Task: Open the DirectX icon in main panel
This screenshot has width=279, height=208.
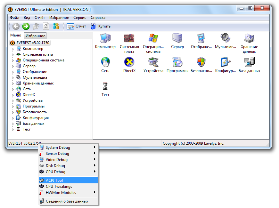Action: [129, 62]
